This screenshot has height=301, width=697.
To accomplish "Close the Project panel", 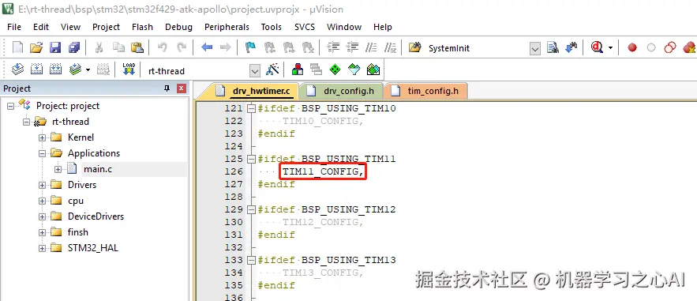I will [182, 88].
